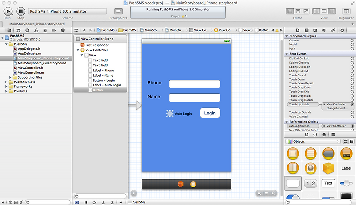Open the scheme selector PushSMS iPhone 5.0 Simulator

(x=67, y=11)
